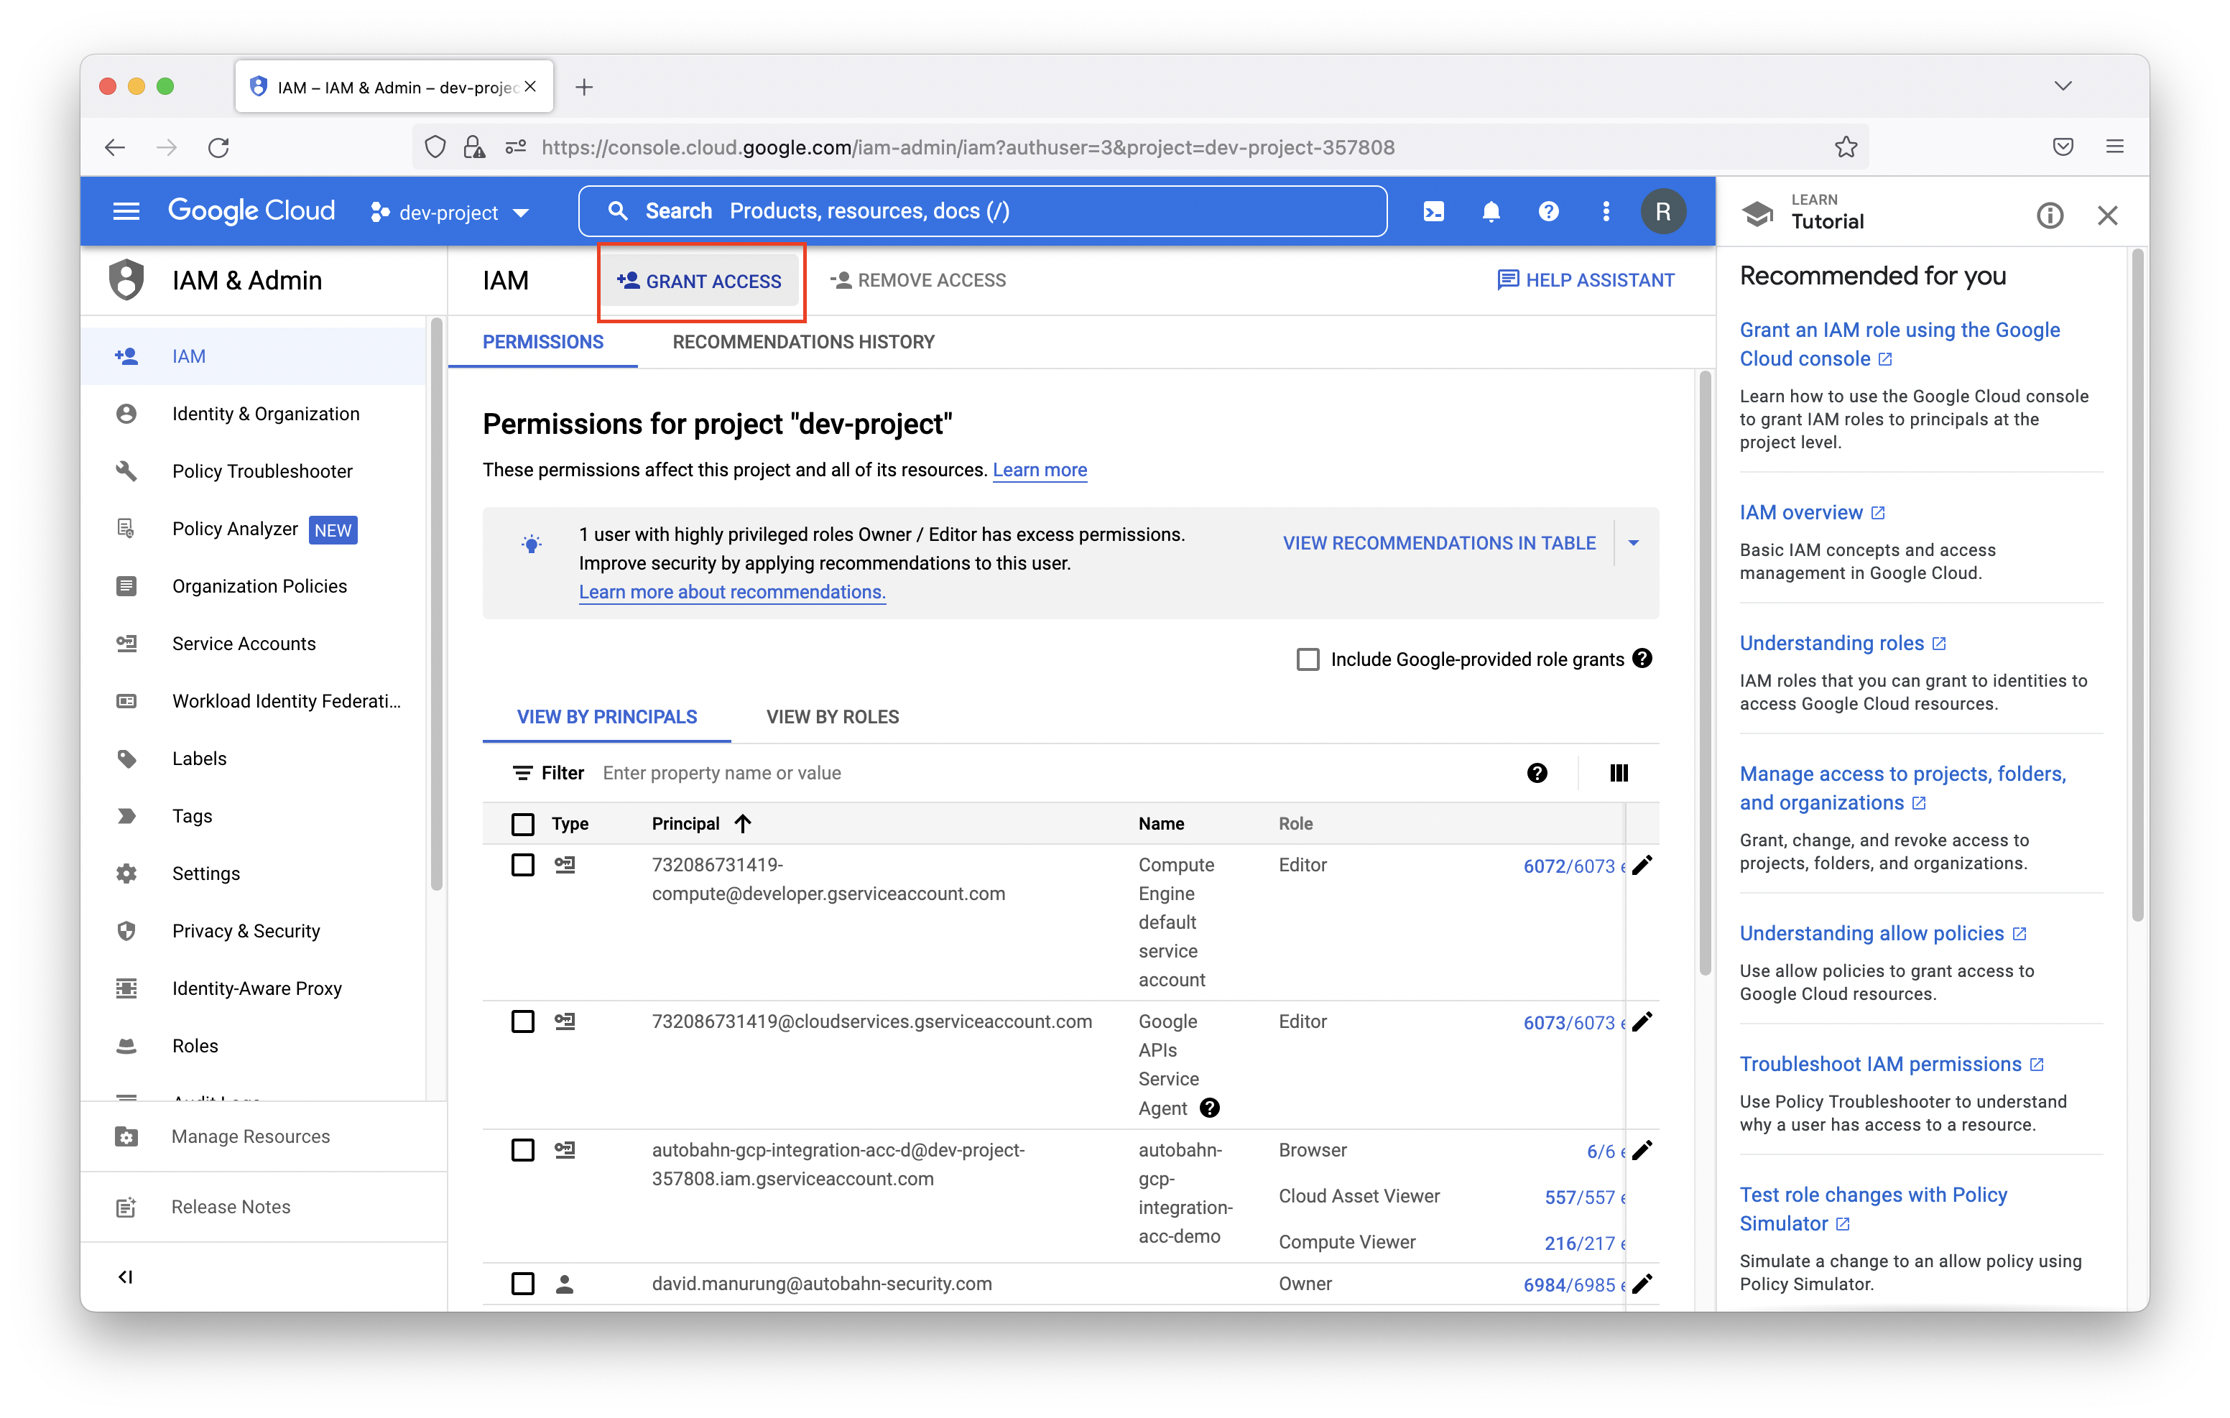This screenshot has width=2230, height=1418.
Task: Open Manage Resources
Action: [264, 1136]
